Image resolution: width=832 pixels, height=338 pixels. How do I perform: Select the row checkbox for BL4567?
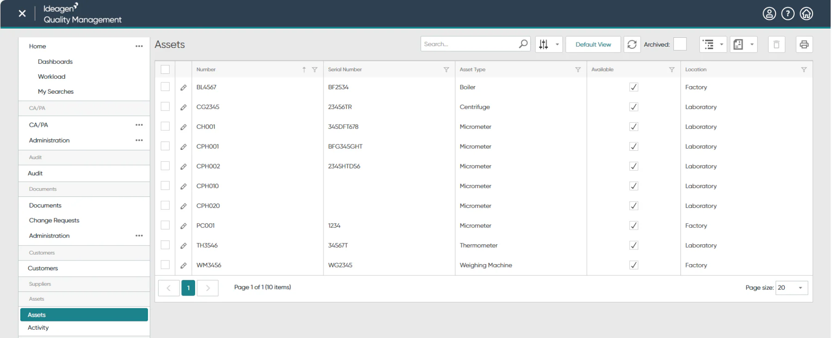[165, 87]
